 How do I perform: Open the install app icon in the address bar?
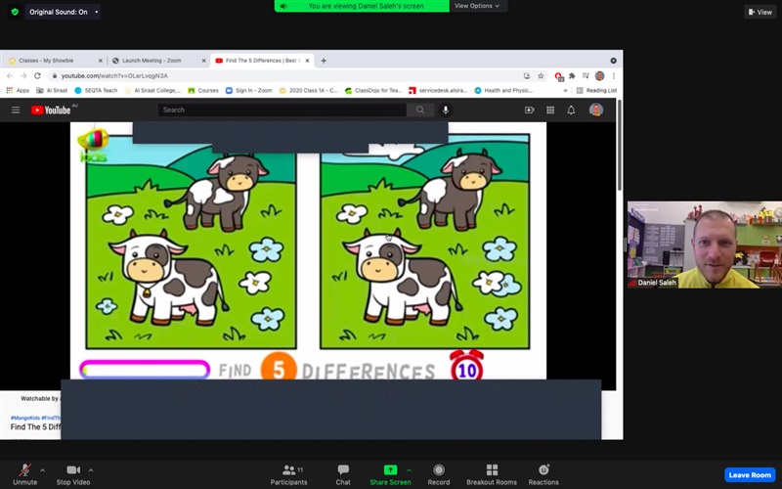[527, 76]
